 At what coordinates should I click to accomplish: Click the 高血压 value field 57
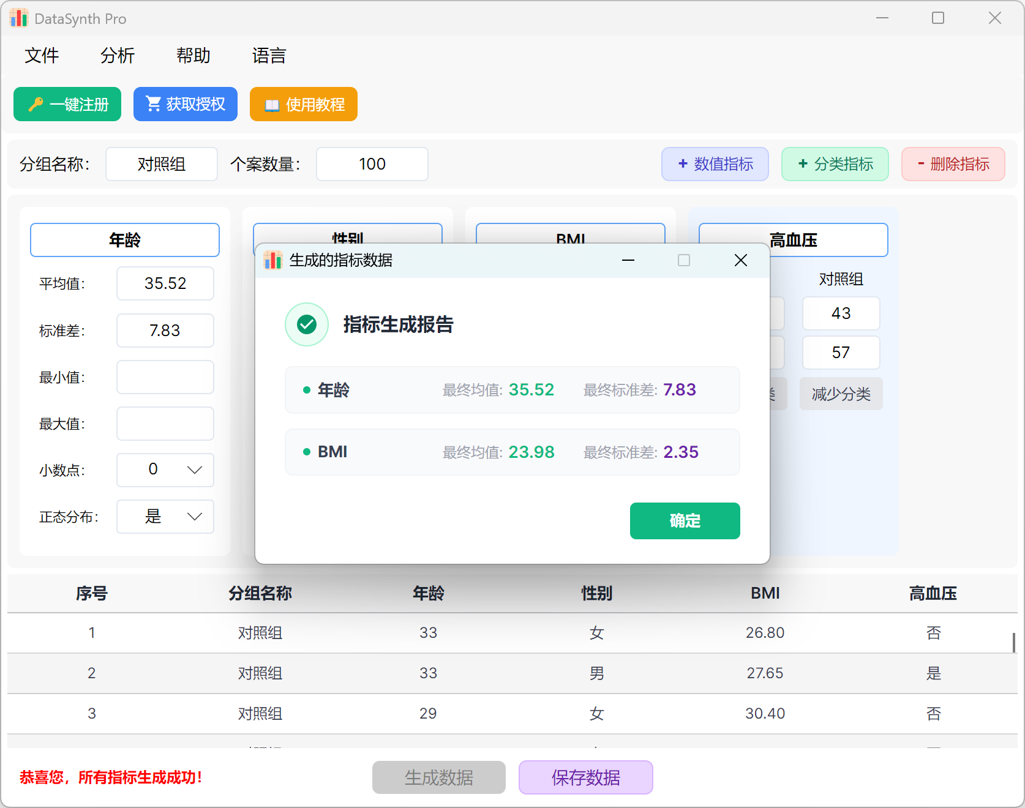841,353
